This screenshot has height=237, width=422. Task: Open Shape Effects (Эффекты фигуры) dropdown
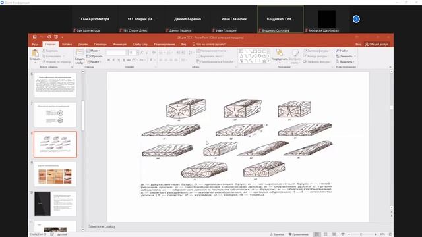tap(317, 61)
